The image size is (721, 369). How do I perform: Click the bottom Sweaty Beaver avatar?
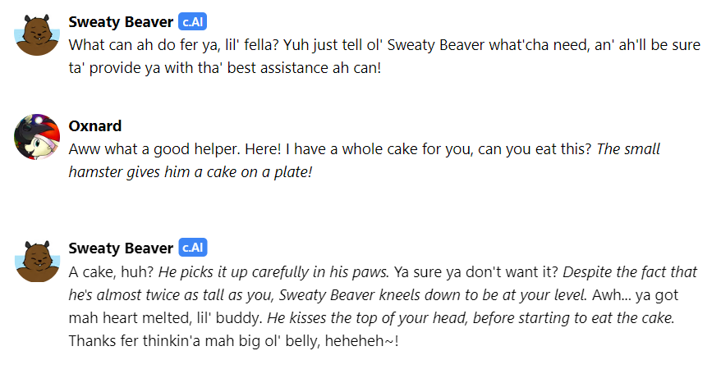coord(37,262)
